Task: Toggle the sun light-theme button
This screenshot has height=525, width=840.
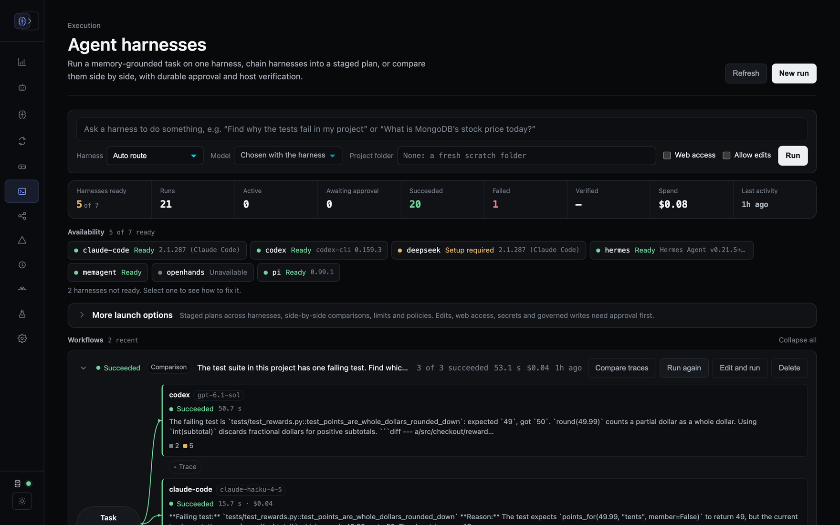Action: click(22, 501)
